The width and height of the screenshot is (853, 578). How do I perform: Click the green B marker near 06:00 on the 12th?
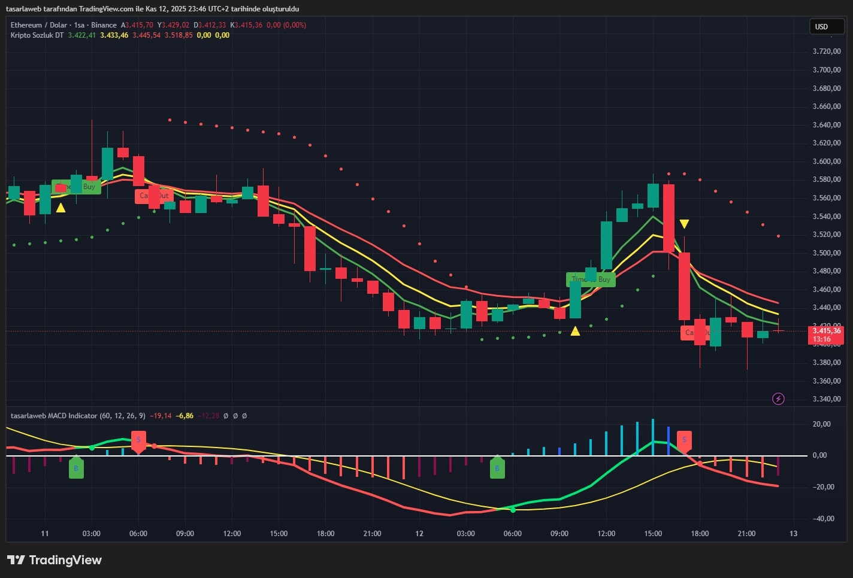click(x=497, y=468)
